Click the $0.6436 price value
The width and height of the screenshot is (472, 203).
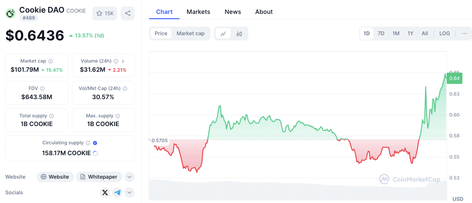tap(35, 36)
